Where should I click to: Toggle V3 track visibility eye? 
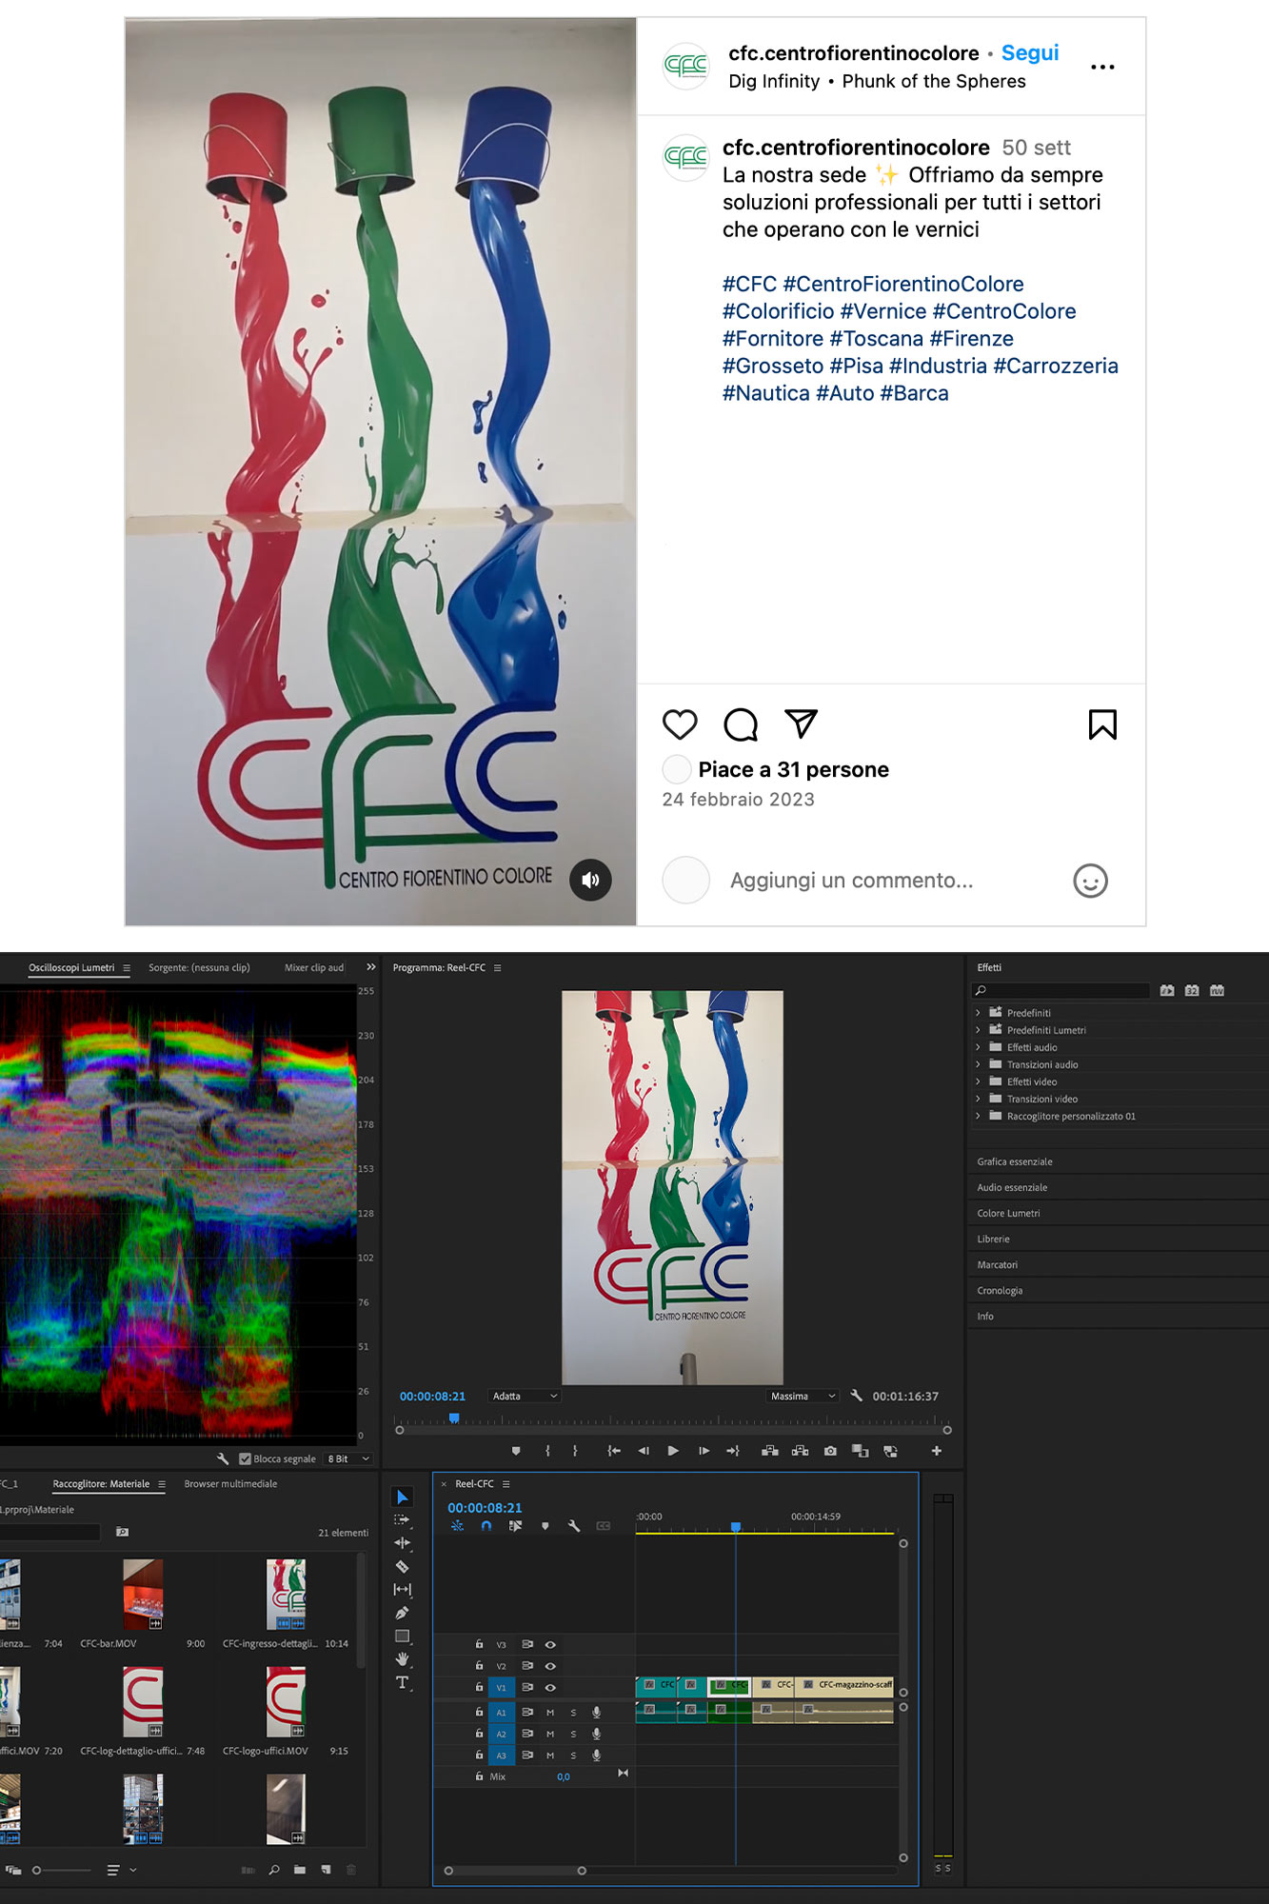click(x=550, y=1644)
